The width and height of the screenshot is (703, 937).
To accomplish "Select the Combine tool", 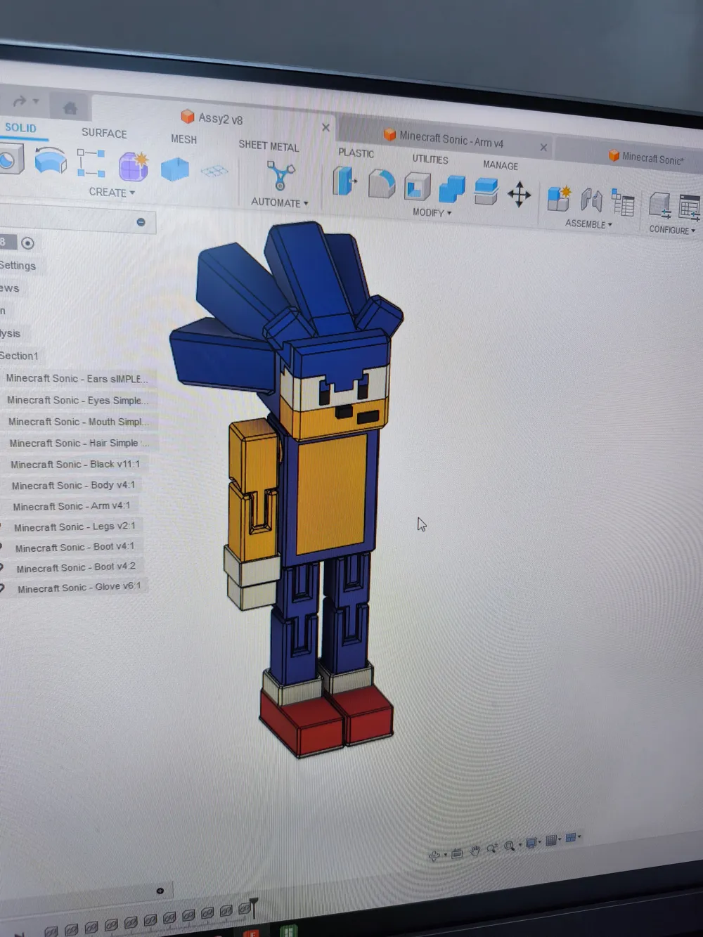I will point(451,189).
